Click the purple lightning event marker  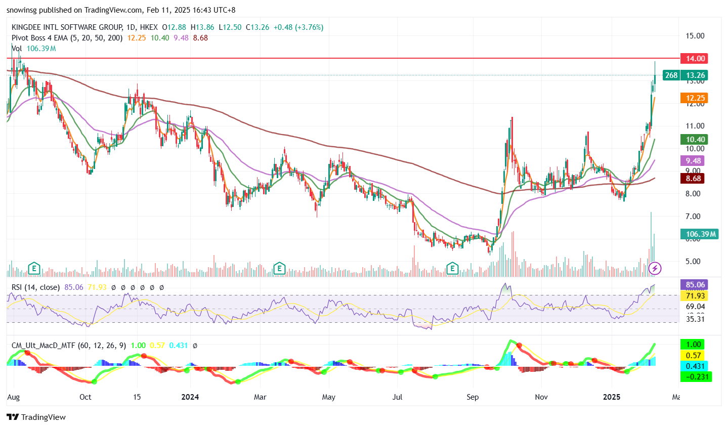[655, 268]
